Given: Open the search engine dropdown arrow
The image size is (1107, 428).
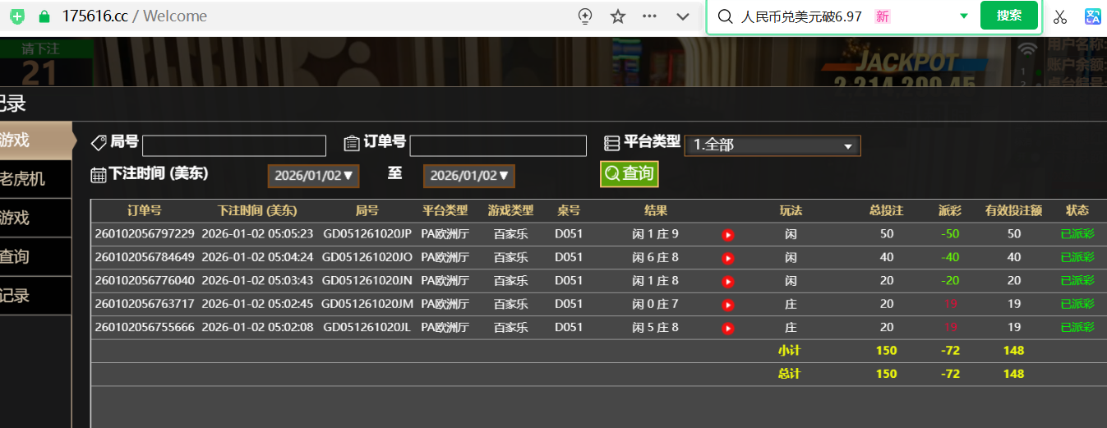Looking at the screenshot, I should click(963, 16).
